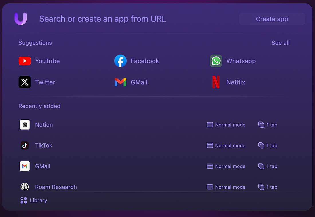Image resolution: width=315 pixels, height=217 pixels.
Task: Click Normal mode for Notion
Action: 226,125
